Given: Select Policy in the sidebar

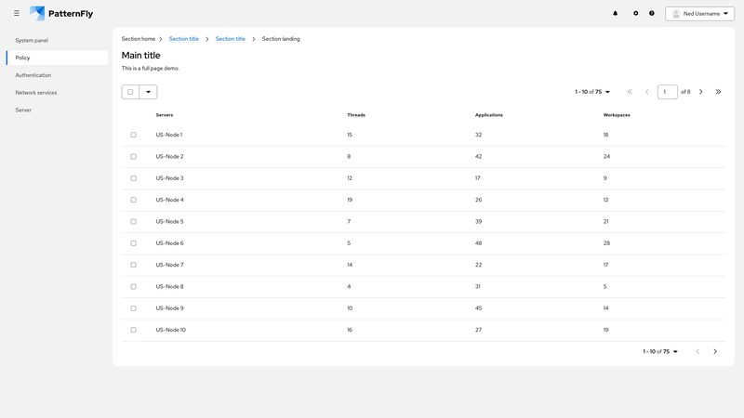Looking at the screenshot, I should [x=57, y=58].
